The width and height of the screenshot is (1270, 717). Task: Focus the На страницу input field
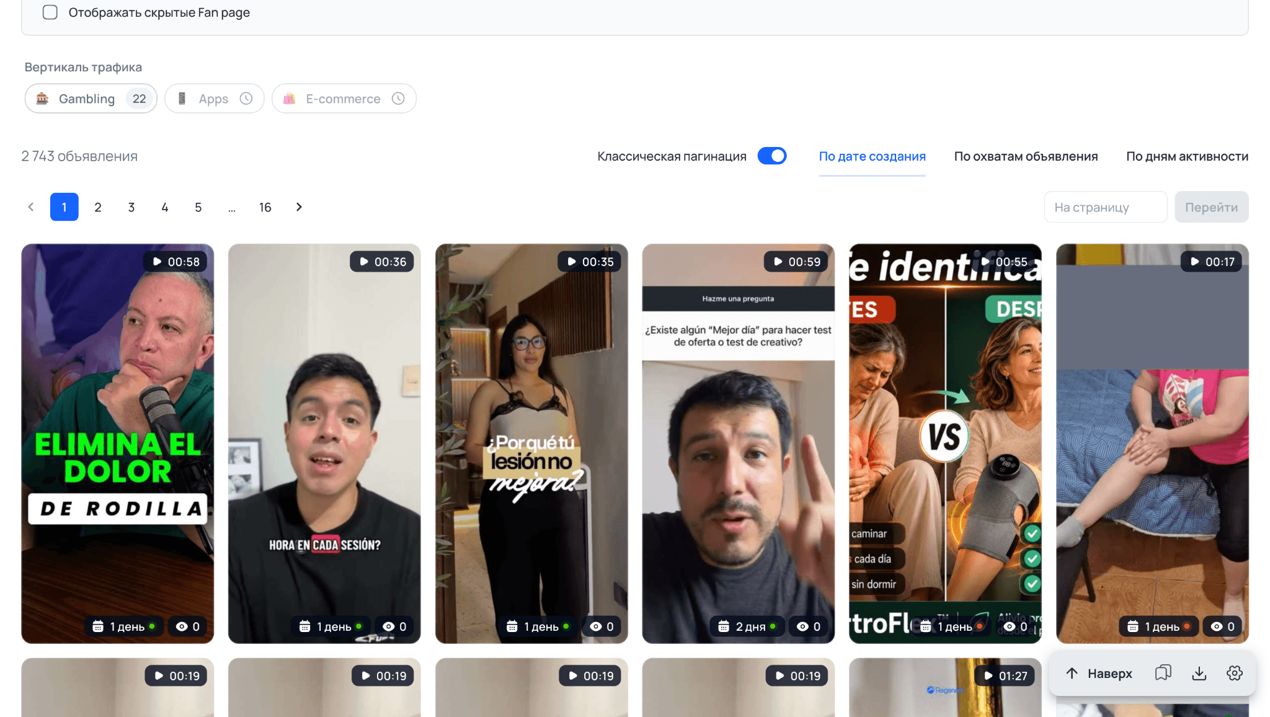click(1106, 207)
